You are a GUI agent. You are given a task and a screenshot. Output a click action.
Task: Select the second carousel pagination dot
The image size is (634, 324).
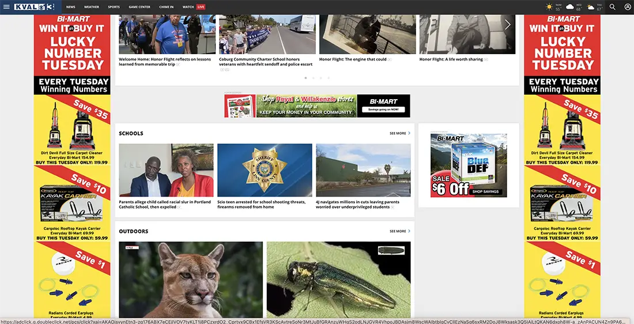pyautogui.click(x=314, y=78)
